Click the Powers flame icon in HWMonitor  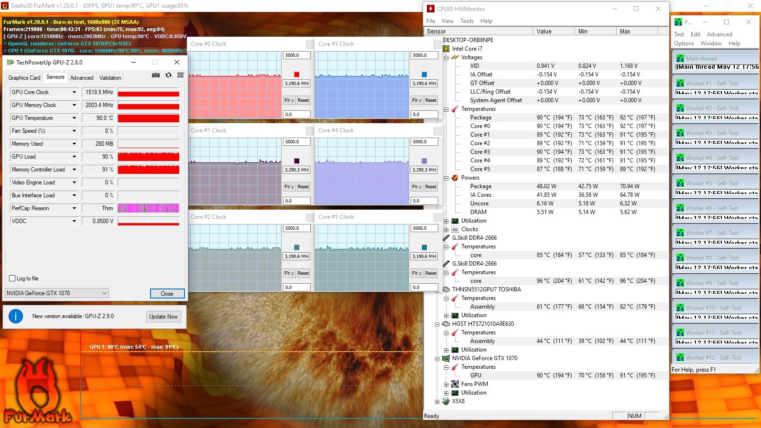(455, 178)
